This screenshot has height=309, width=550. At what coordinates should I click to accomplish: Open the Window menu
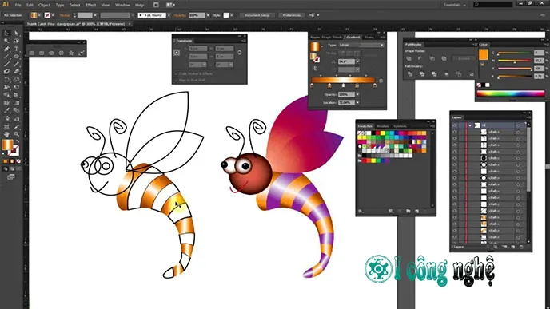pyautogui.click(x=122, y=5)
